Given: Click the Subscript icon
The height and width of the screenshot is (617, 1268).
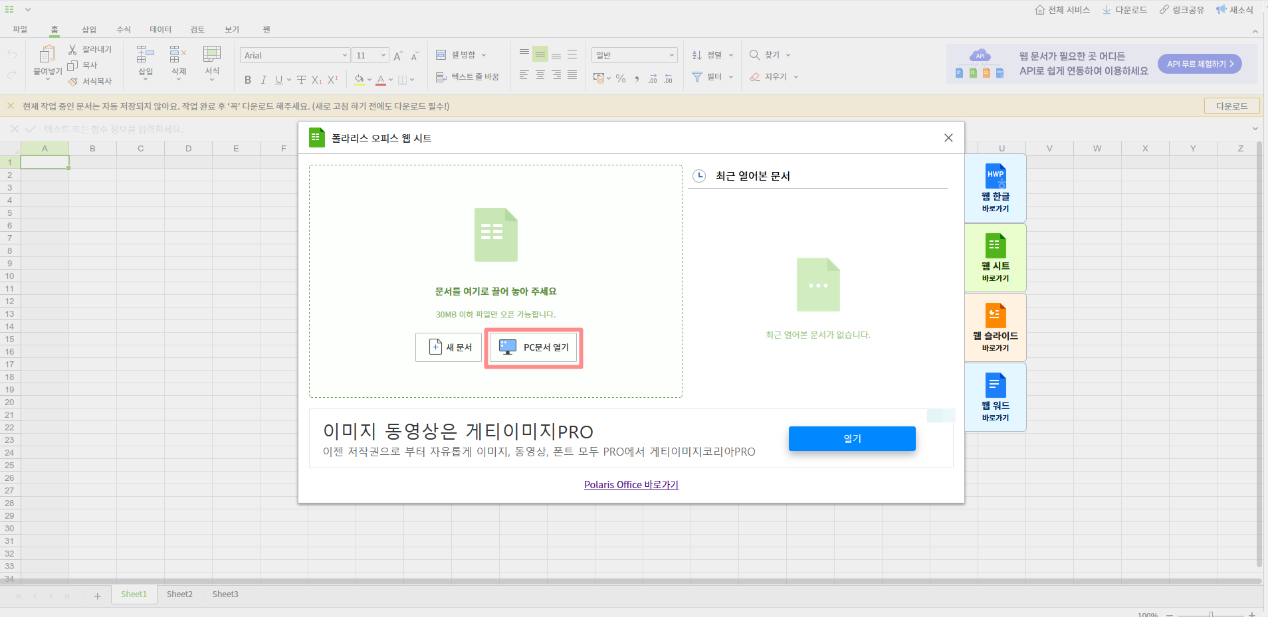Looking at the screenshot, I should (317, 80).
